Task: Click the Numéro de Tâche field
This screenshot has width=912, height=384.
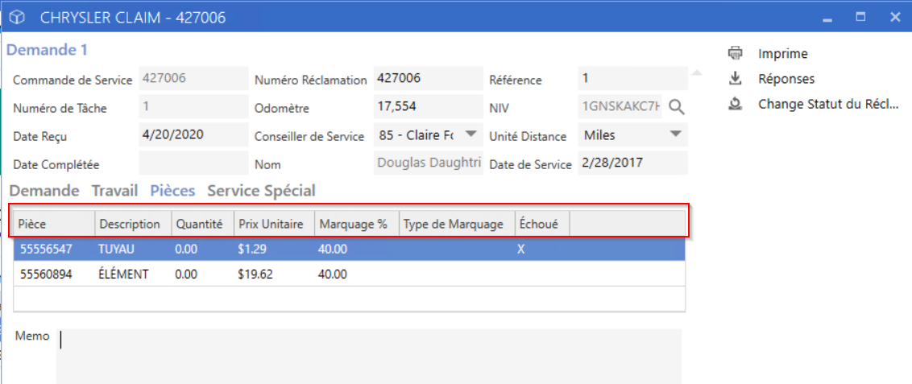Action: (x=193, y=106)
